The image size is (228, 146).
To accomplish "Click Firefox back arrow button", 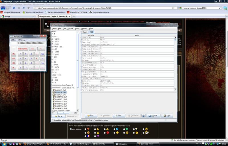I will [x=3, y=8].
